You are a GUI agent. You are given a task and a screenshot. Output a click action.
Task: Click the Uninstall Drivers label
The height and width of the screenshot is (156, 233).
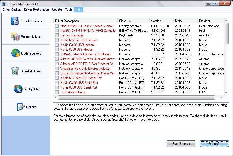[31, 71]
